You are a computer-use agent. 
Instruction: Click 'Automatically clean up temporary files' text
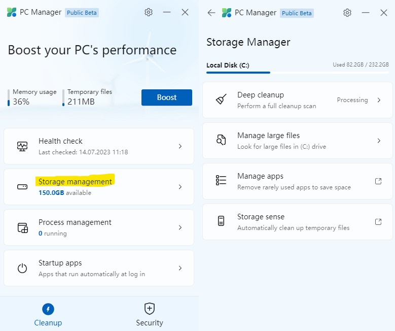click(293, 228)
